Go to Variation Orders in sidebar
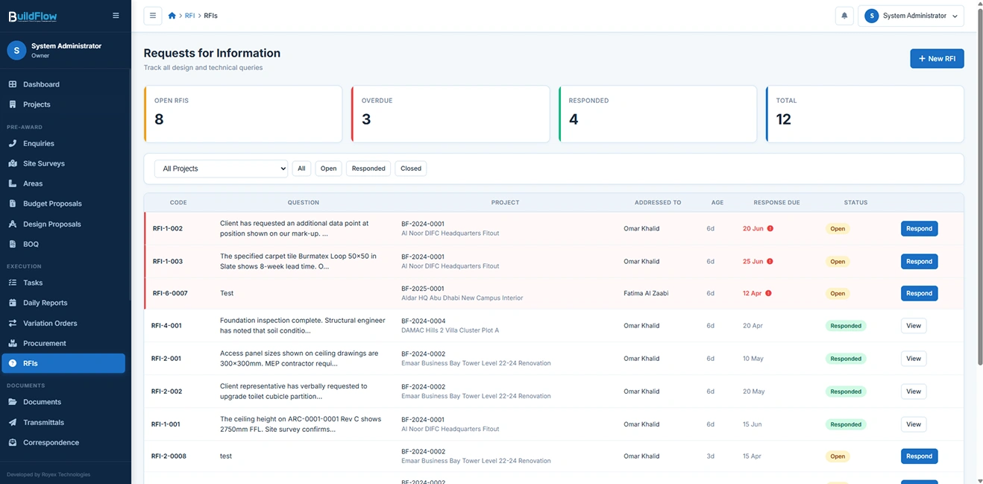 pyautogui.click(x=50, y=323)
